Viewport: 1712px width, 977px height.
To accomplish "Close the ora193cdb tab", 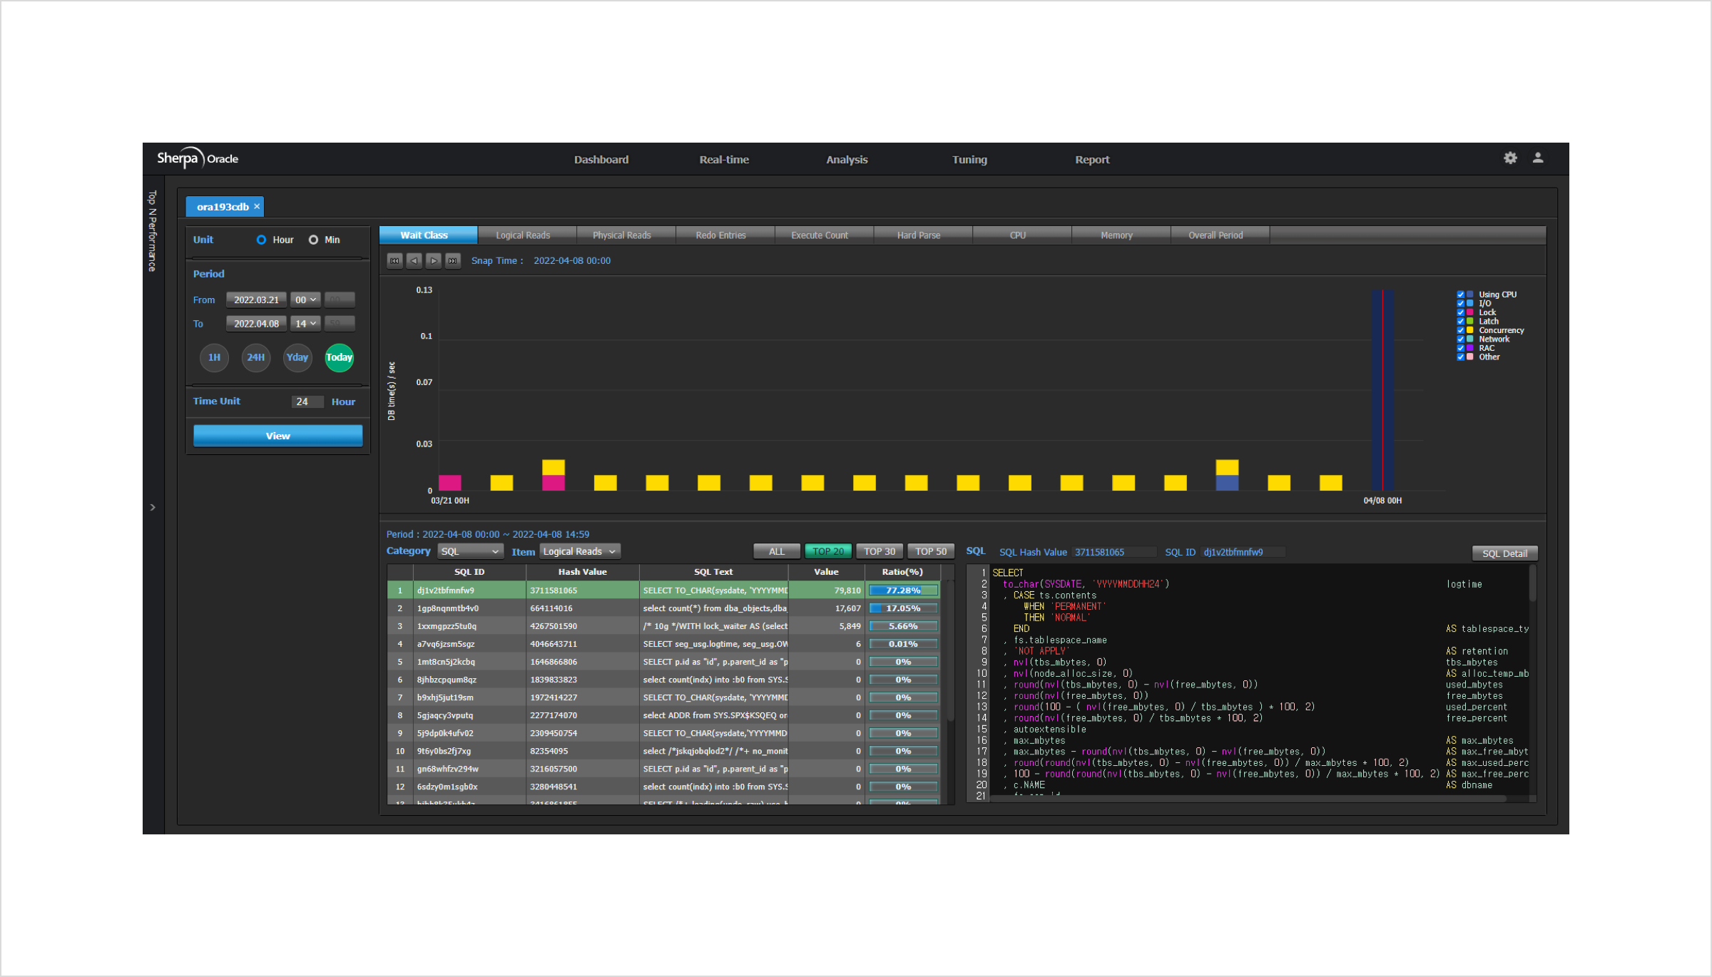I will click(257, 207).
